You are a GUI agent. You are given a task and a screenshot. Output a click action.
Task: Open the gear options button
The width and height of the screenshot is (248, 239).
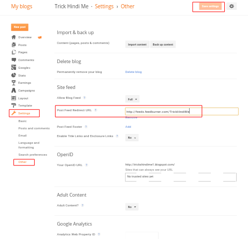click(x=231, y=6)
